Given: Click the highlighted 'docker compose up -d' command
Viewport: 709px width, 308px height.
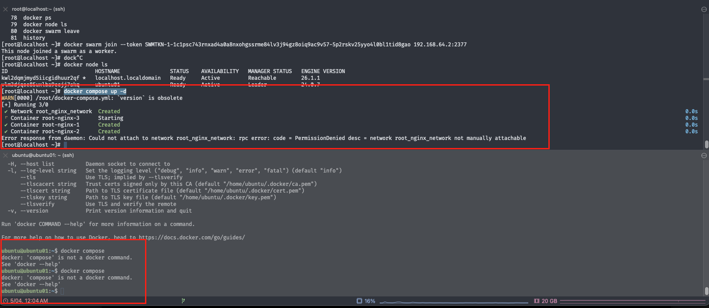Looking at the screenshot, I should click(95, 91).
